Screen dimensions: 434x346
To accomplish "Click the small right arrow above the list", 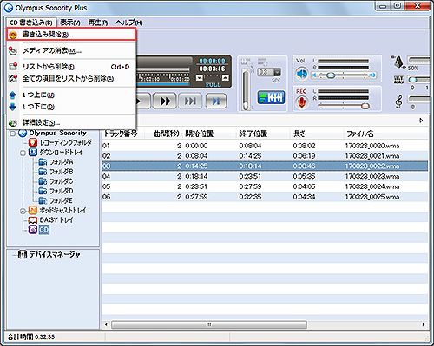I will 421,121.
